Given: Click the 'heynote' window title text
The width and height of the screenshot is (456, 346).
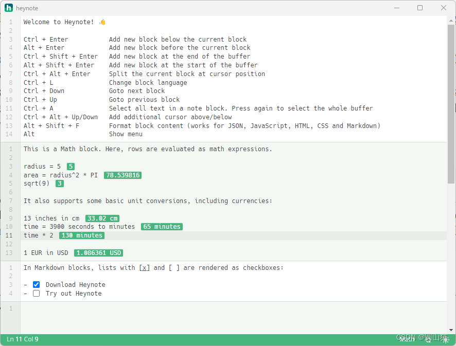Looking at the screenshot, I should [27, 8].
